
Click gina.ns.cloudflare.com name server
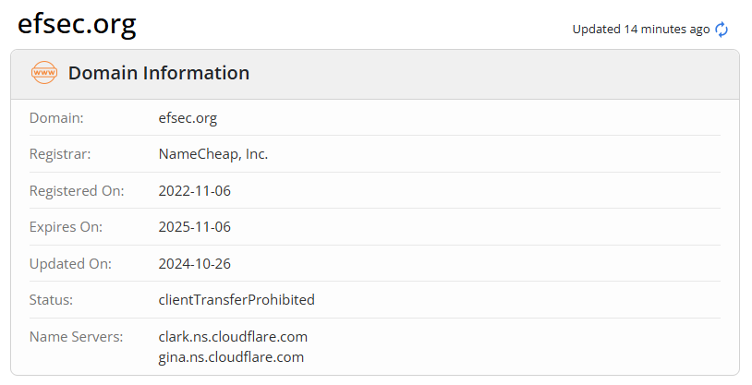tap(231, 357)
